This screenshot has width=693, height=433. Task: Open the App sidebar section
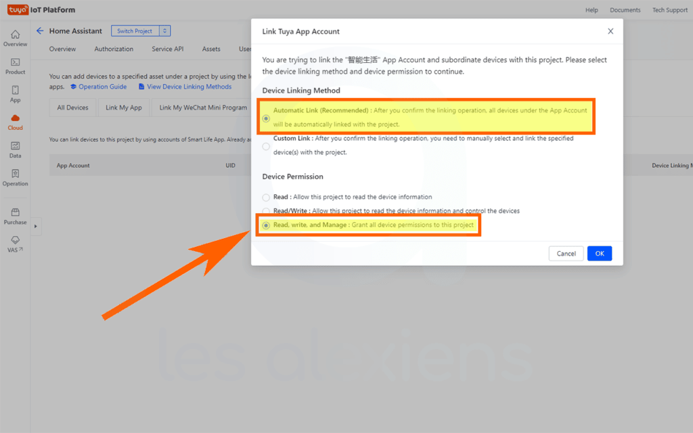tap(15, 94)
